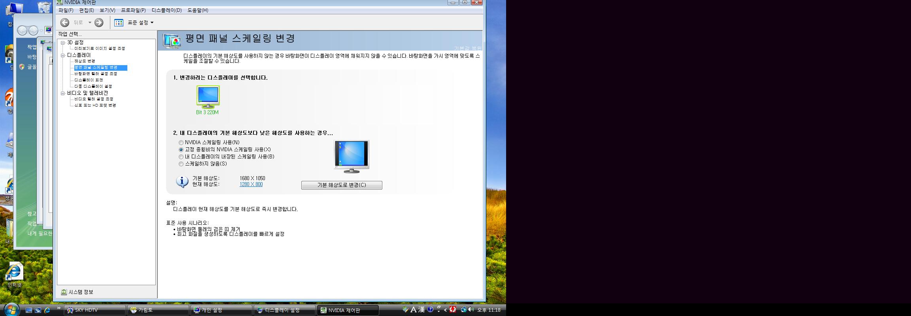
Task: Collapse the 3D 설정 tree node
Action: click(x=62, y=43)
